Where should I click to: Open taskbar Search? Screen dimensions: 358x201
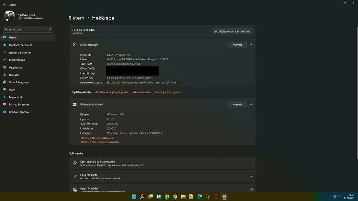coord(142,197)
